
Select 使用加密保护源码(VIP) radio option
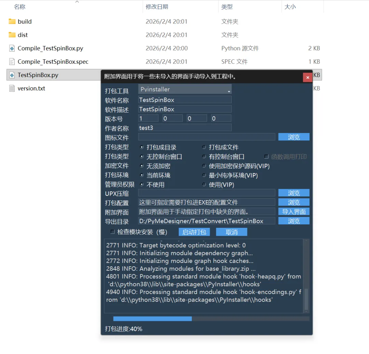[x=204, y=166]
